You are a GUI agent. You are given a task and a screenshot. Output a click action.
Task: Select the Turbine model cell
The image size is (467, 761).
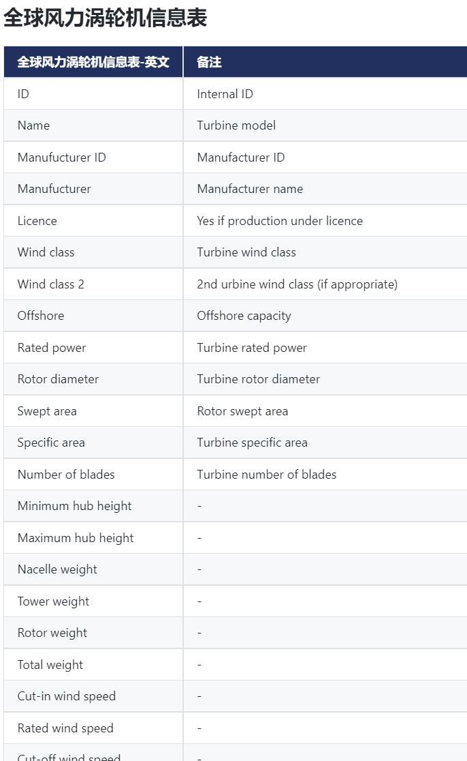236,125
